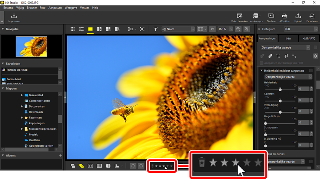Tick the Aanpassen met behulp van HDR checkbox
320x180 pixels.
coord(261,63)
